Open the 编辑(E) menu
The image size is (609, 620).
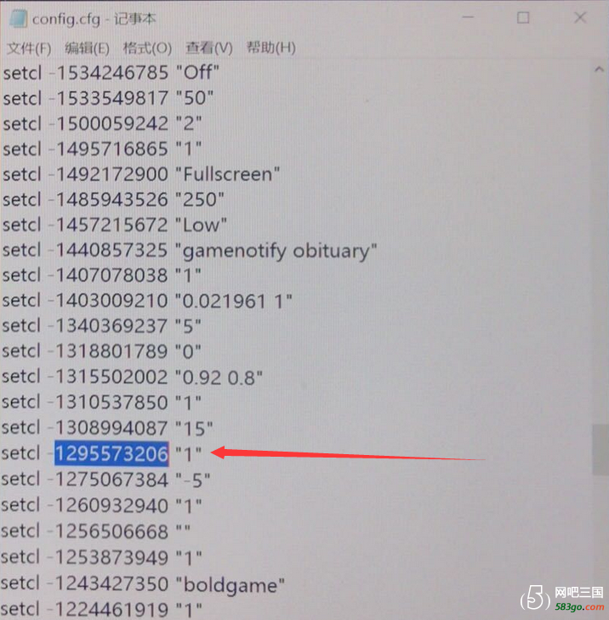click(87, 48)
